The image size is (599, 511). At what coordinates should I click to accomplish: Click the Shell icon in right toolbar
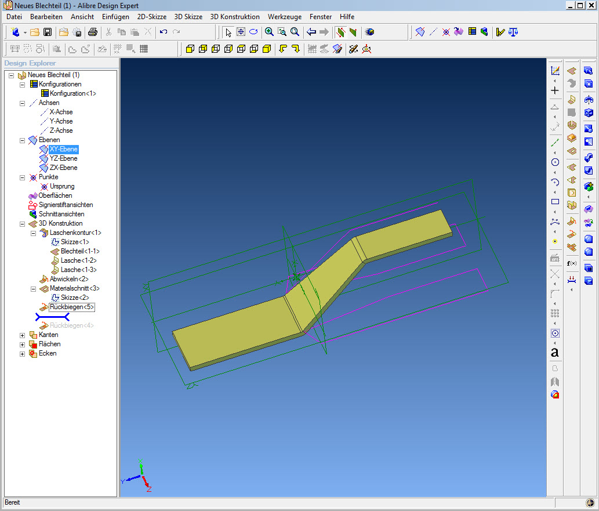(x=589, y=268)
